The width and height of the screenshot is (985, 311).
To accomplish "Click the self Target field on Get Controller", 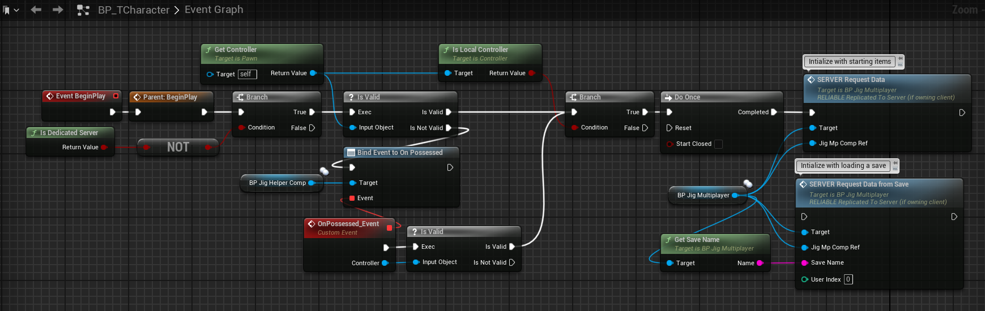I will [248, 74].
